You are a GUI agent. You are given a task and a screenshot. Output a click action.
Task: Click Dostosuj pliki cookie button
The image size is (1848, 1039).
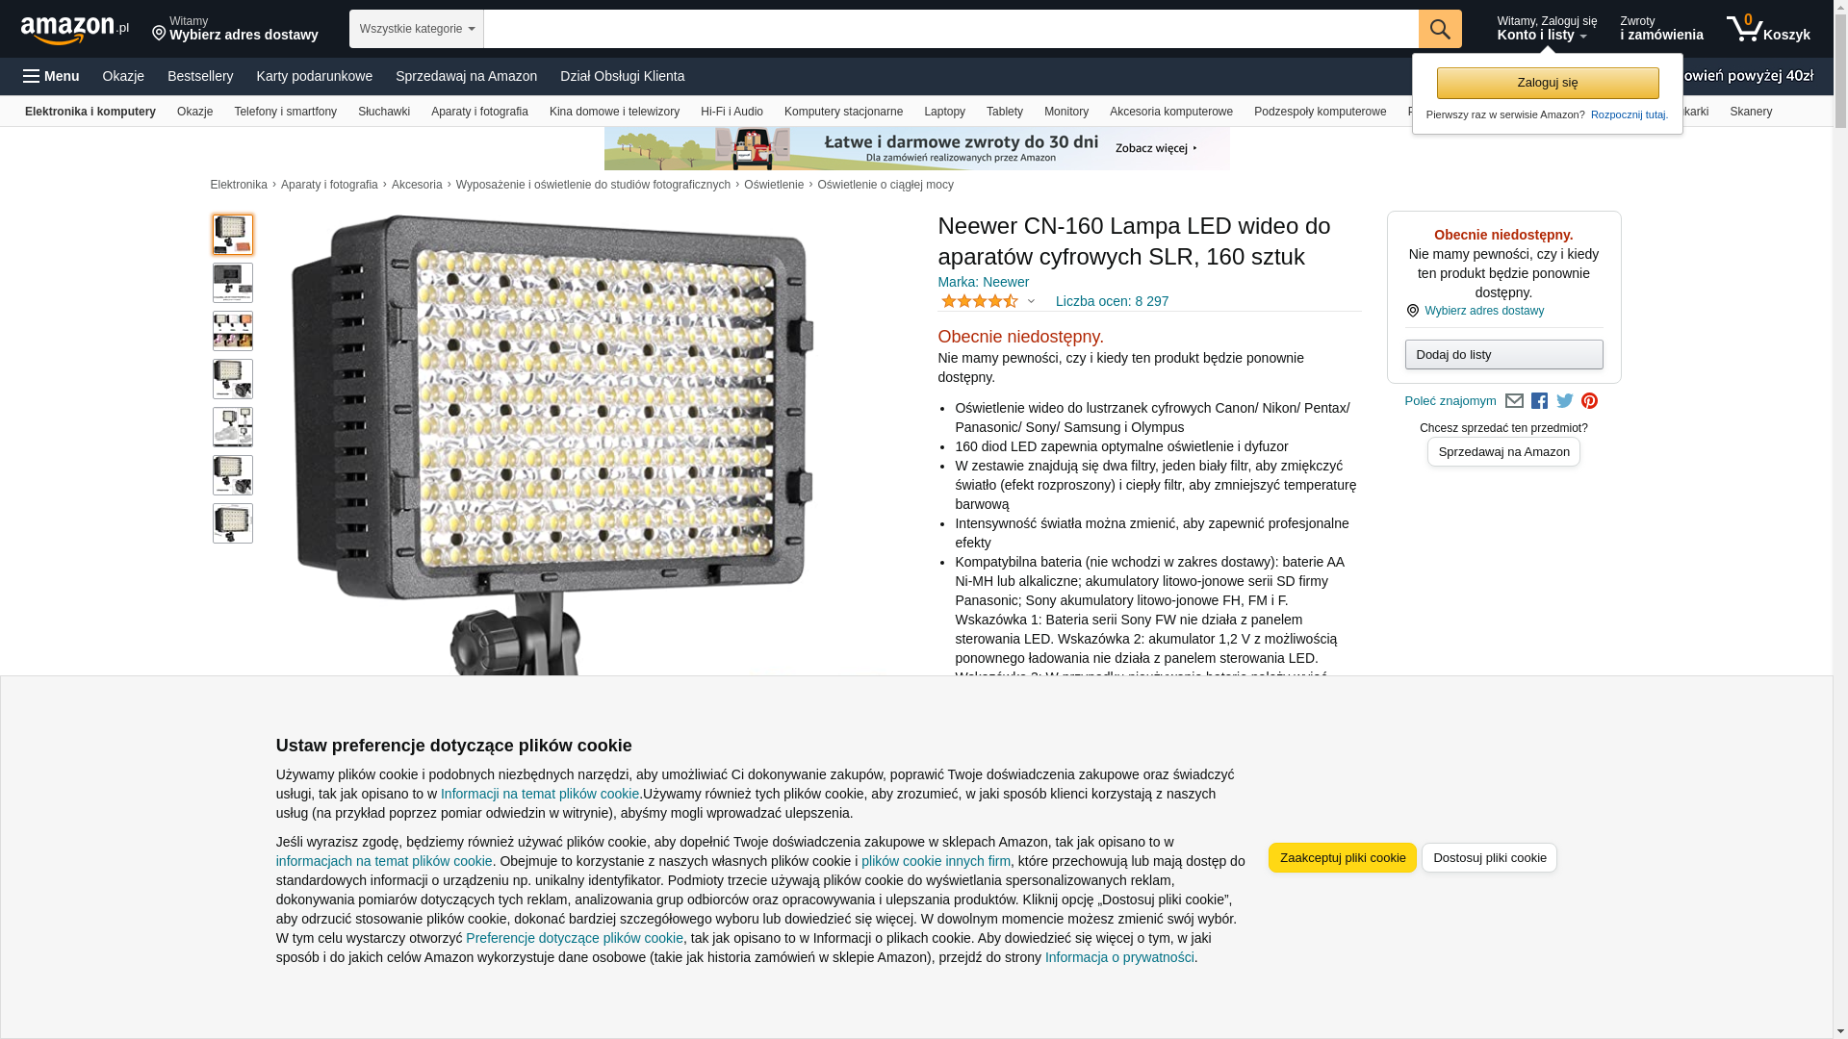pyautogui.click(x=1489, y=858)
